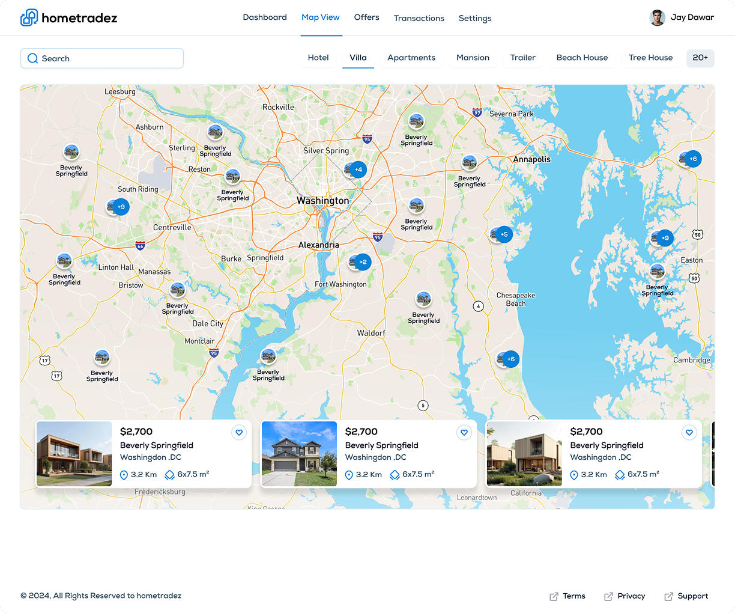735x613 pixels.
Task: Filter by Tree House category
Action: pyautogui.click(x=650, y=58)
